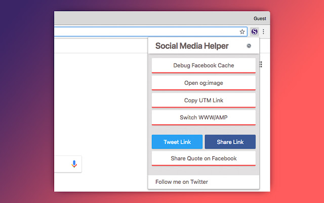Image resolution: width=324 pixels, height=203 pixels.
Task: Open Chrome's three-dot menu
Action: pyautogui.click(x=263, y=31)
